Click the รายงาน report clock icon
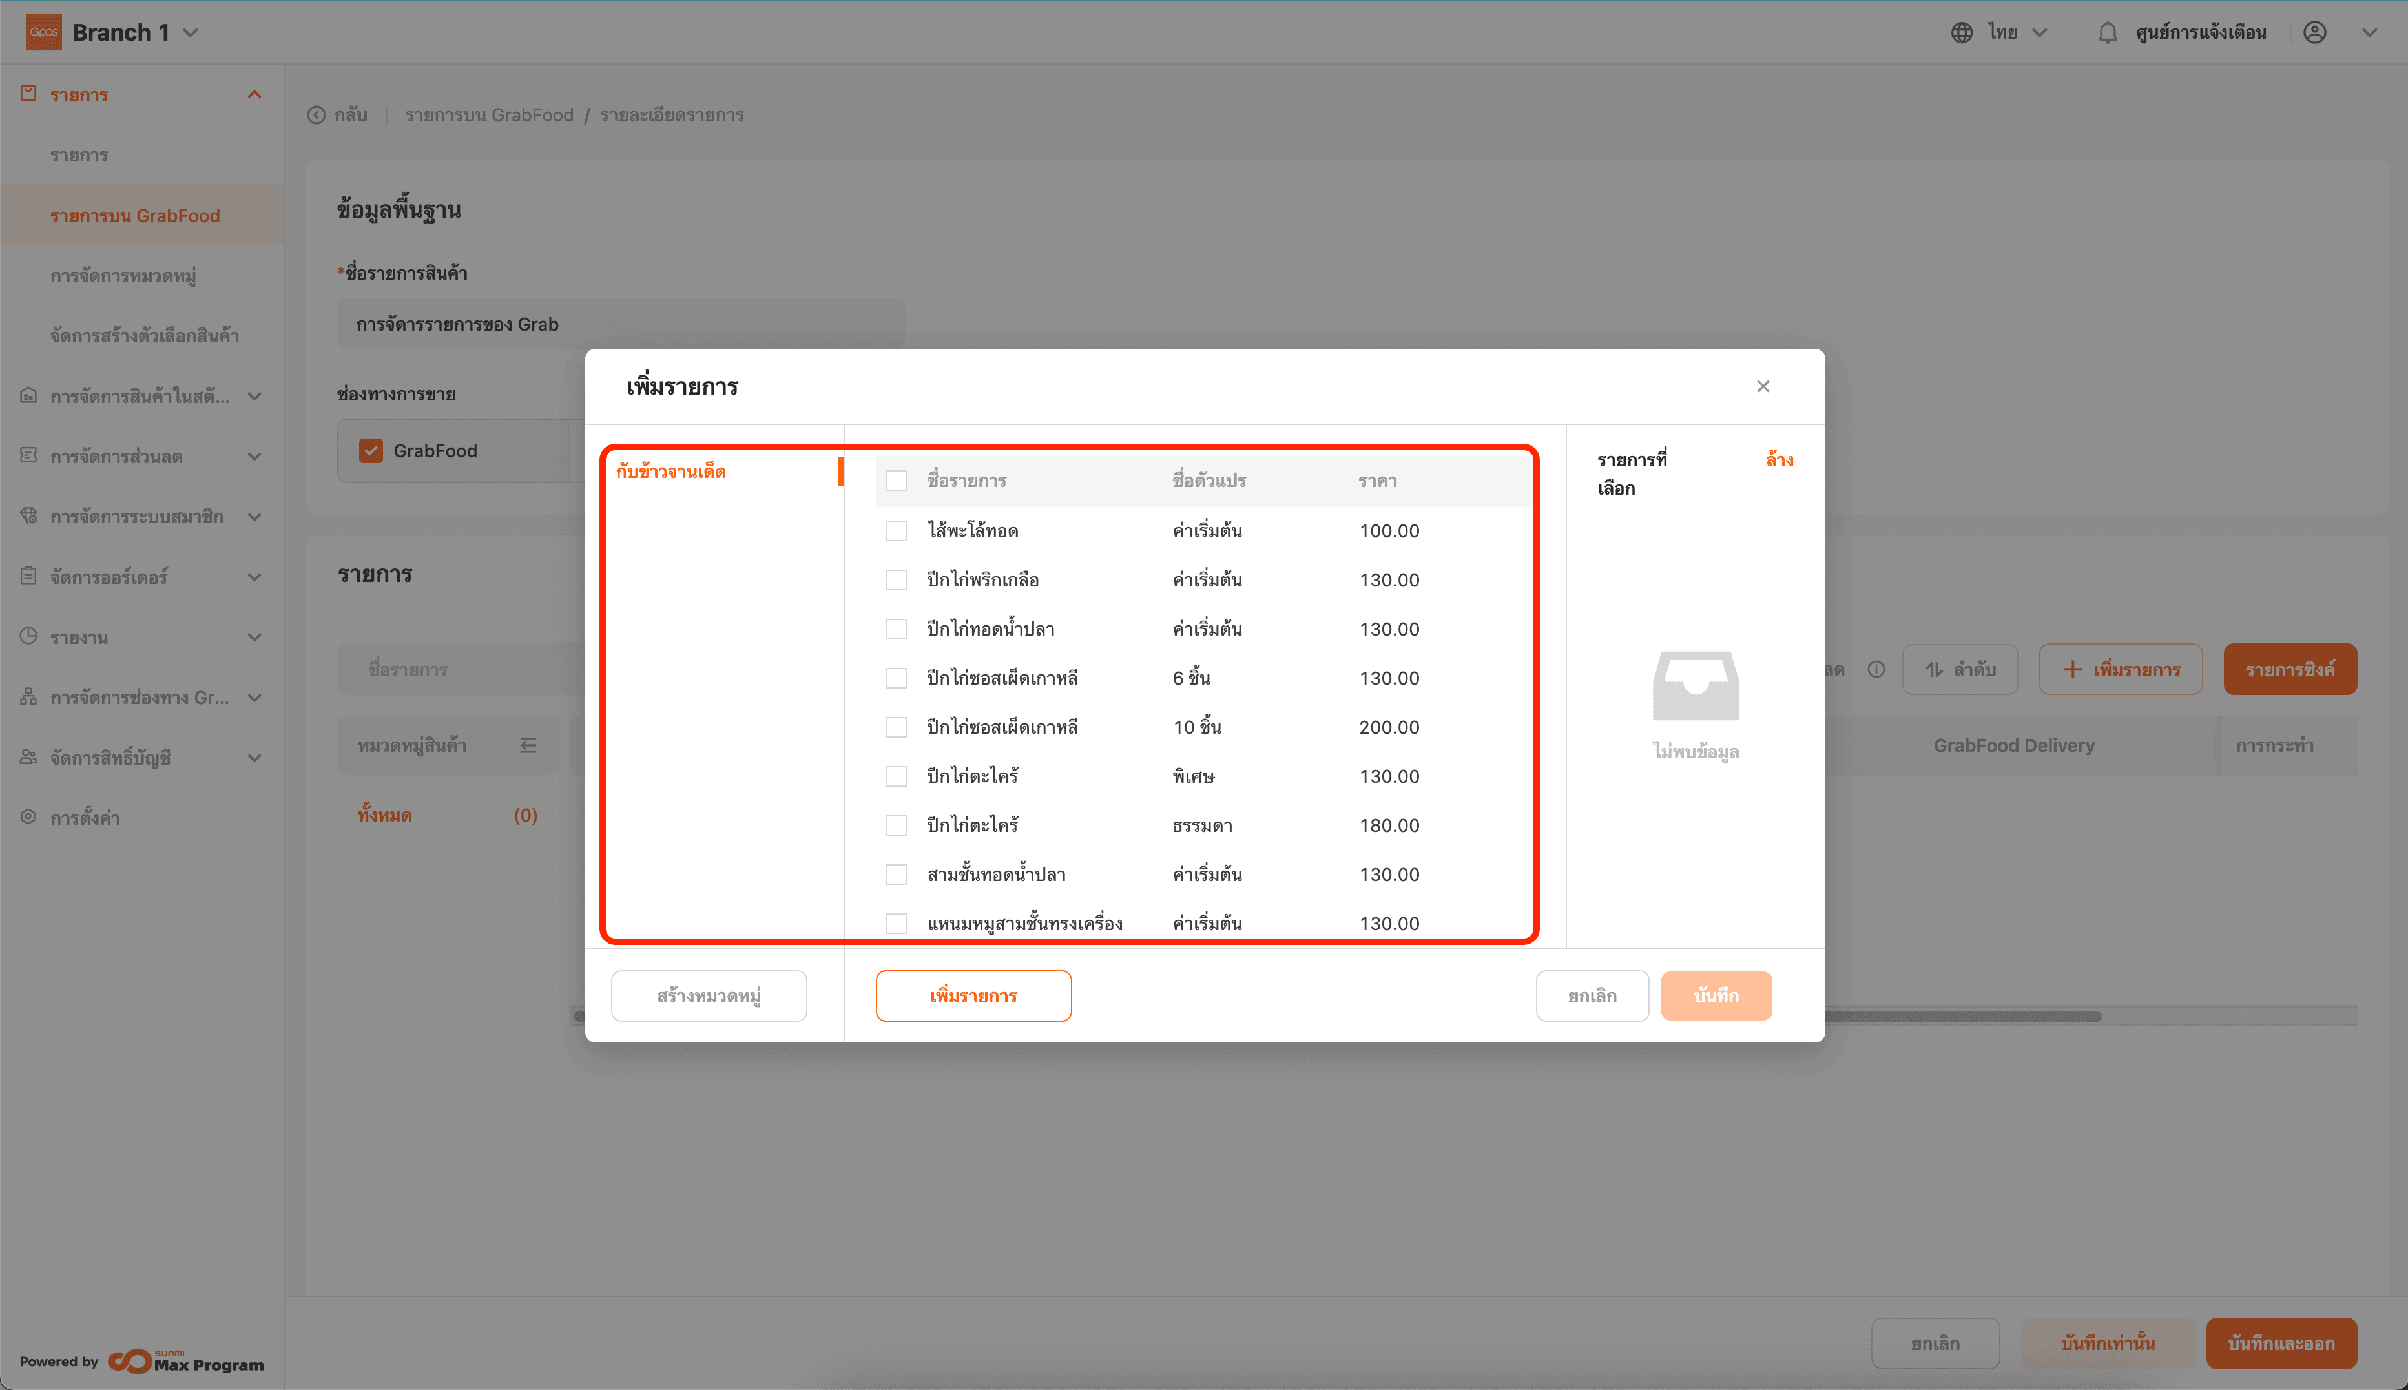Screen dimensions: 2408x1390 tap(28, 637)
